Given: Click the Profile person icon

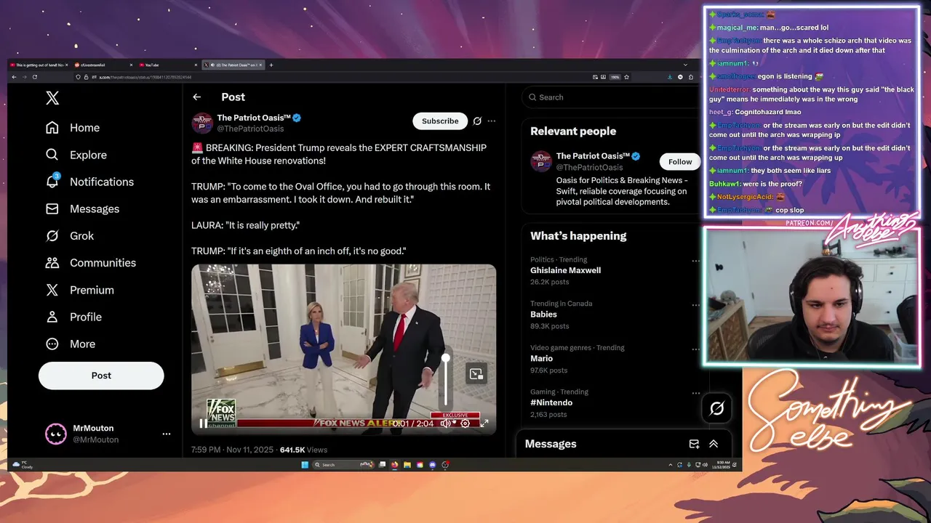Looking at the screenshot, I should click(x=52, y=317).
